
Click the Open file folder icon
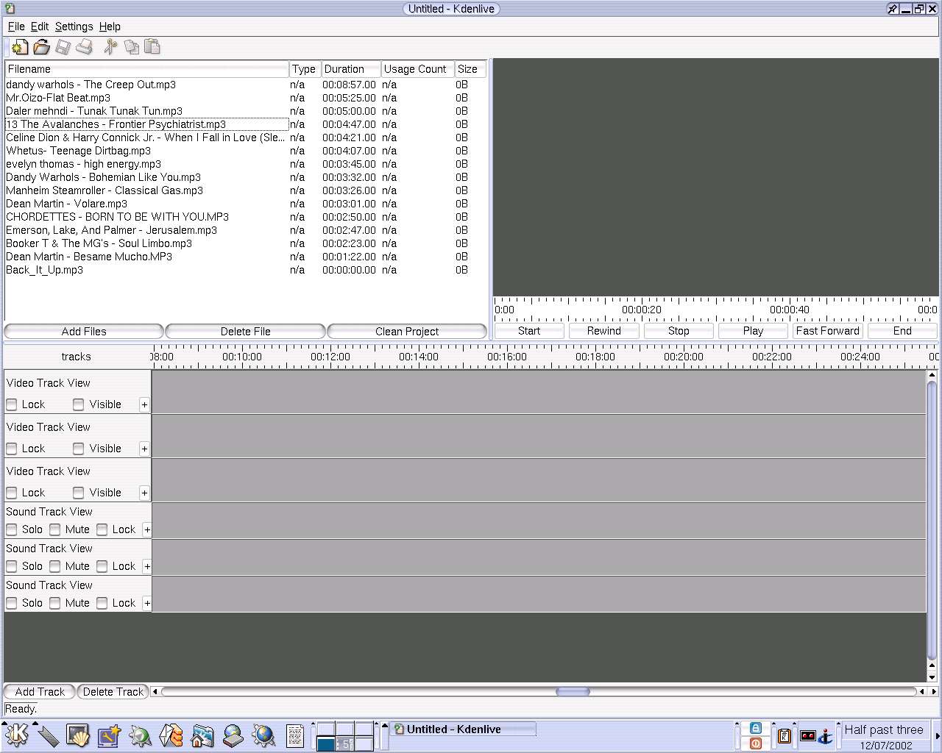click(x=42, y=48)
